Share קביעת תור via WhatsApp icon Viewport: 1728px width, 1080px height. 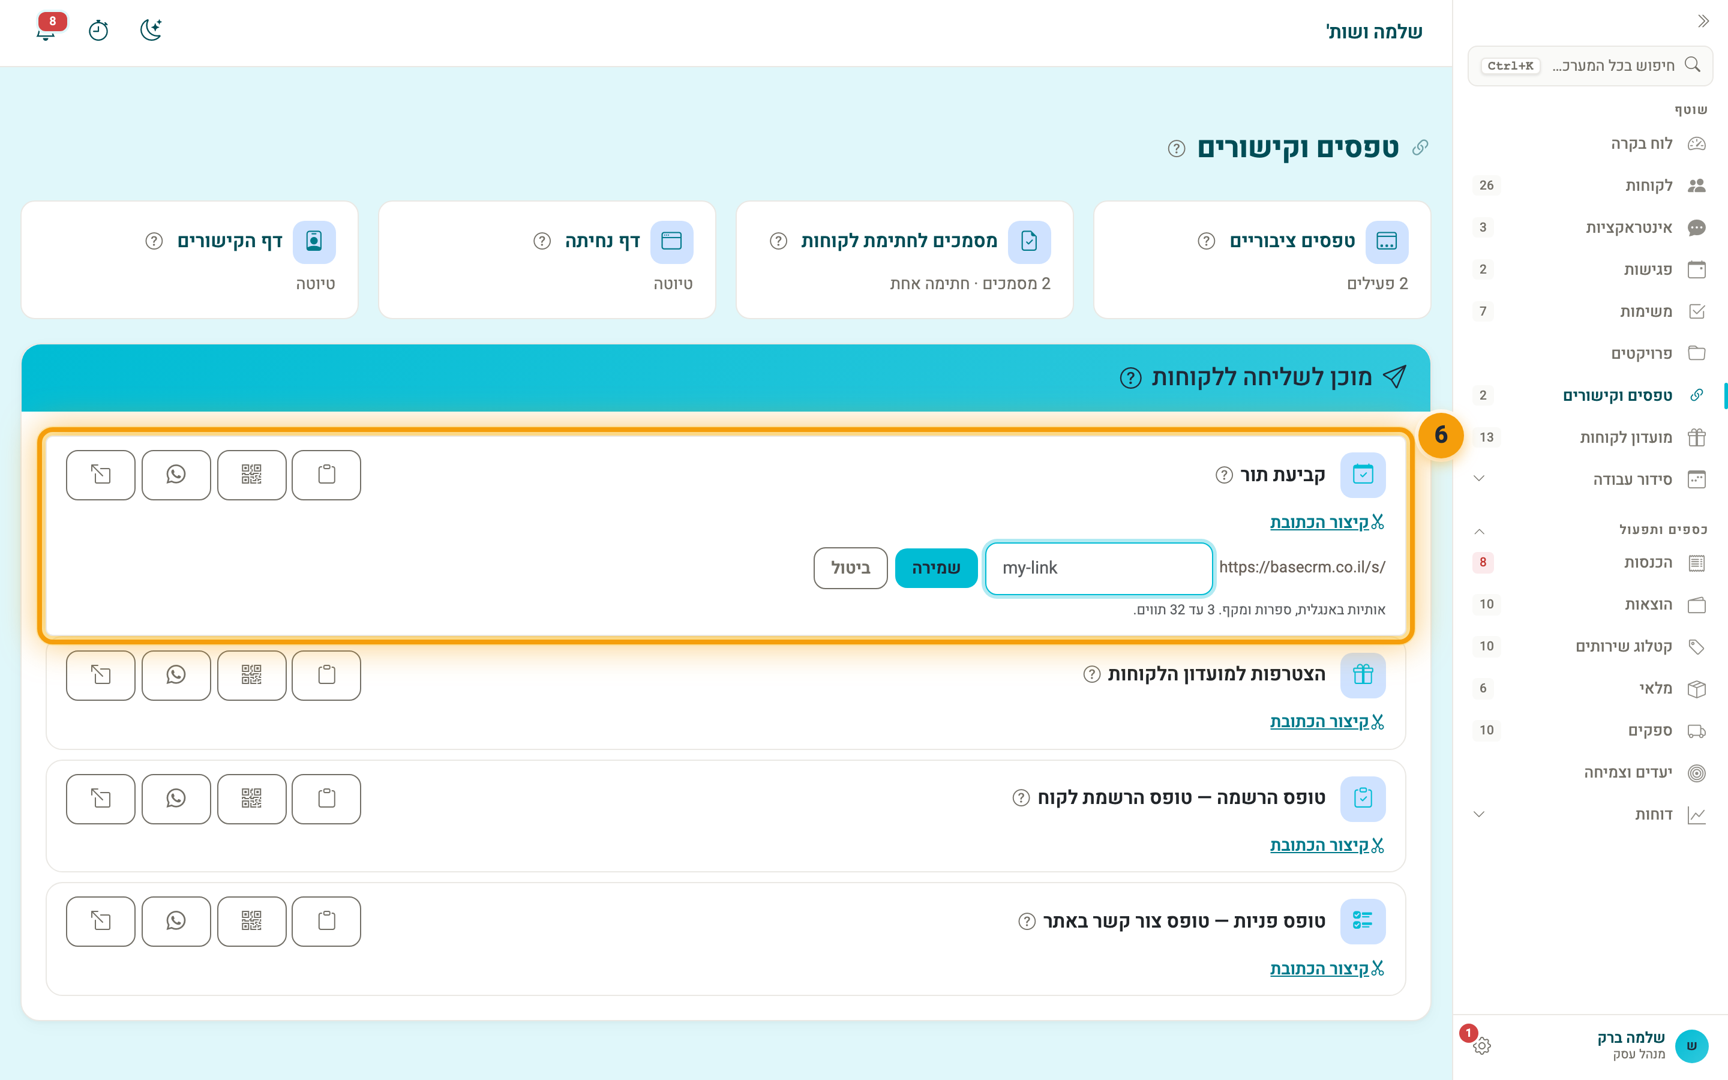click(176, 475)
